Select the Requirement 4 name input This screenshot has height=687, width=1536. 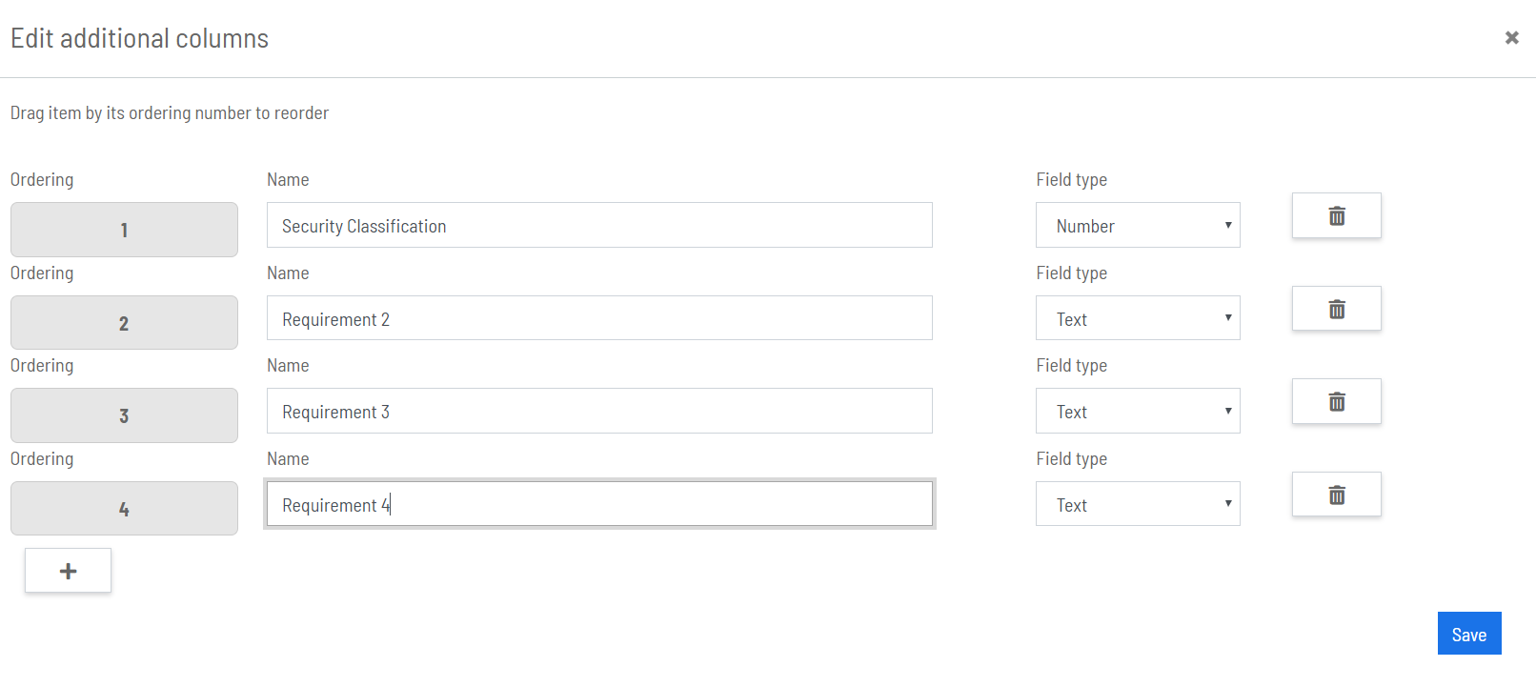click(598, 504)
